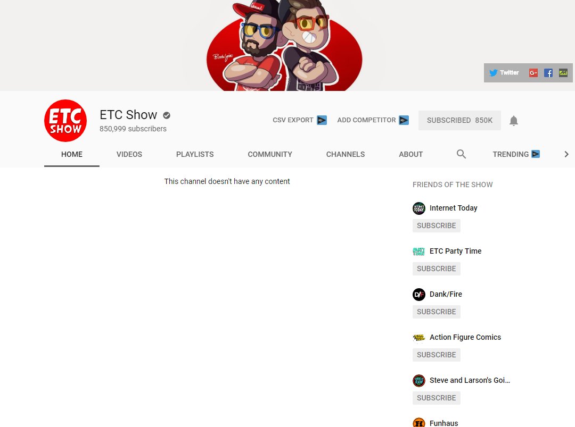
Task: Switch to the Home tab
Action: [72, 154]
